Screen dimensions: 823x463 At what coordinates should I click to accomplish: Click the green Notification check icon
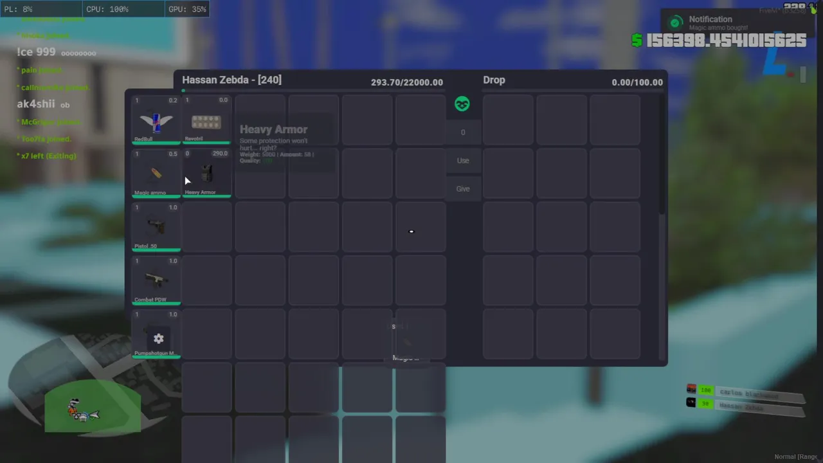[675, 23]
